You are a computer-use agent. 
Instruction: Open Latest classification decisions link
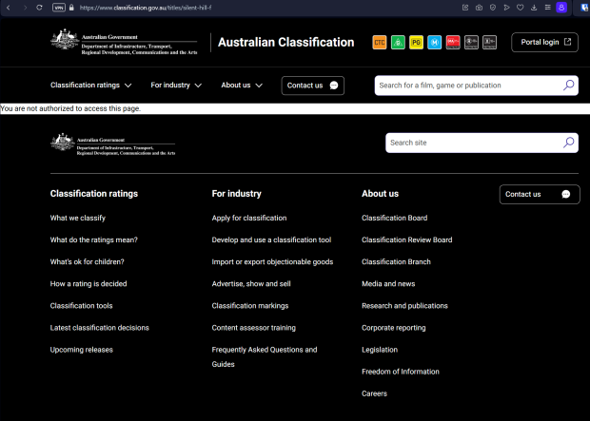pos(100,328)
